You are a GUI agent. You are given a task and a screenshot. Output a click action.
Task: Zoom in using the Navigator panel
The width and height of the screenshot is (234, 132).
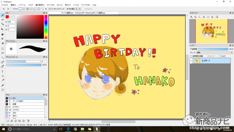coord(192,17)
